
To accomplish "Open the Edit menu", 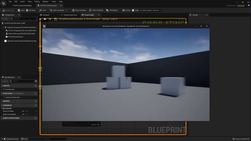I will [x=16, y=2].
